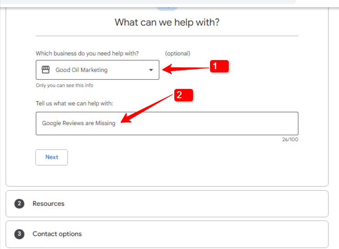Expand the Contact options section
The image size is (339, 249).
coord(167,234)
